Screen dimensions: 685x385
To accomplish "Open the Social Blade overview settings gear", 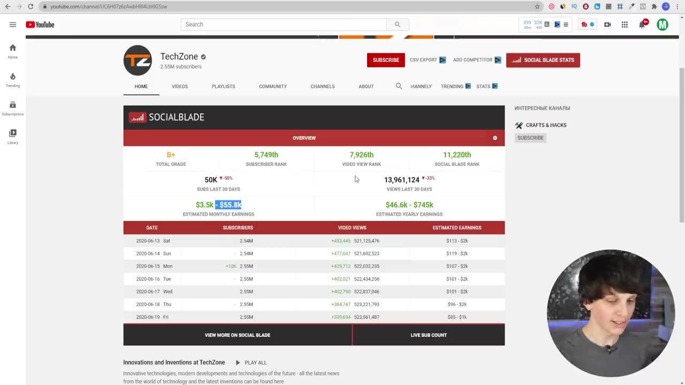I will pyautogui.click(x=495, y=138).
